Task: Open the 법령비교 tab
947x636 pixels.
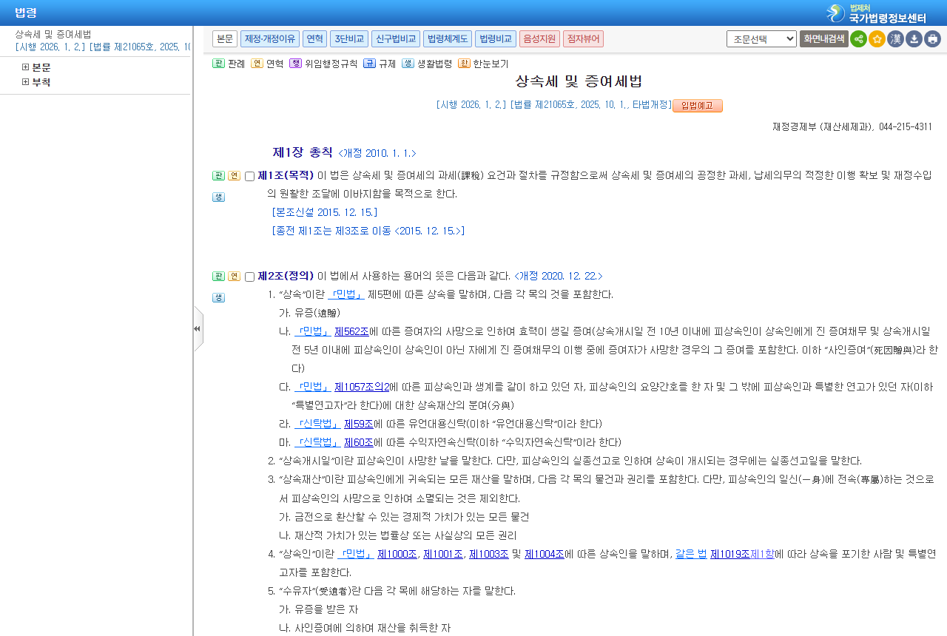Action: [496, 39]
